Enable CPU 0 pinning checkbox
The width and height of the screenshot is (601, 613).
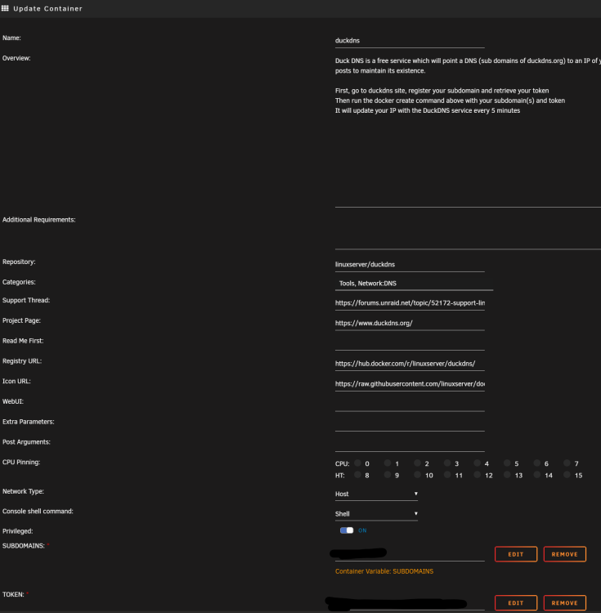[357, 463]
